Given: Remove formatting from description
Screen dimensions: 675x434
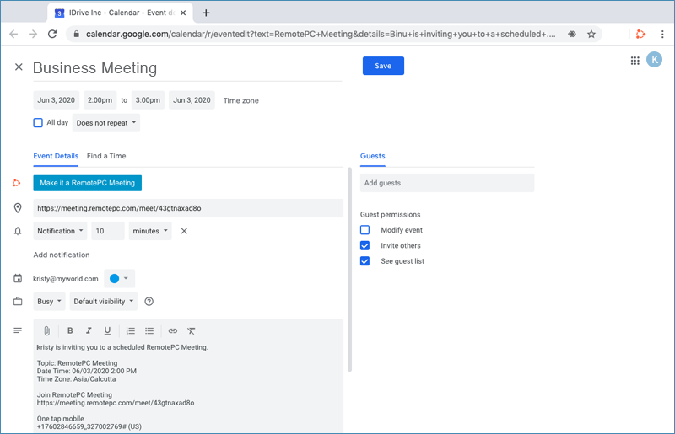Looking at the screenshot, I should pos(192,331).
